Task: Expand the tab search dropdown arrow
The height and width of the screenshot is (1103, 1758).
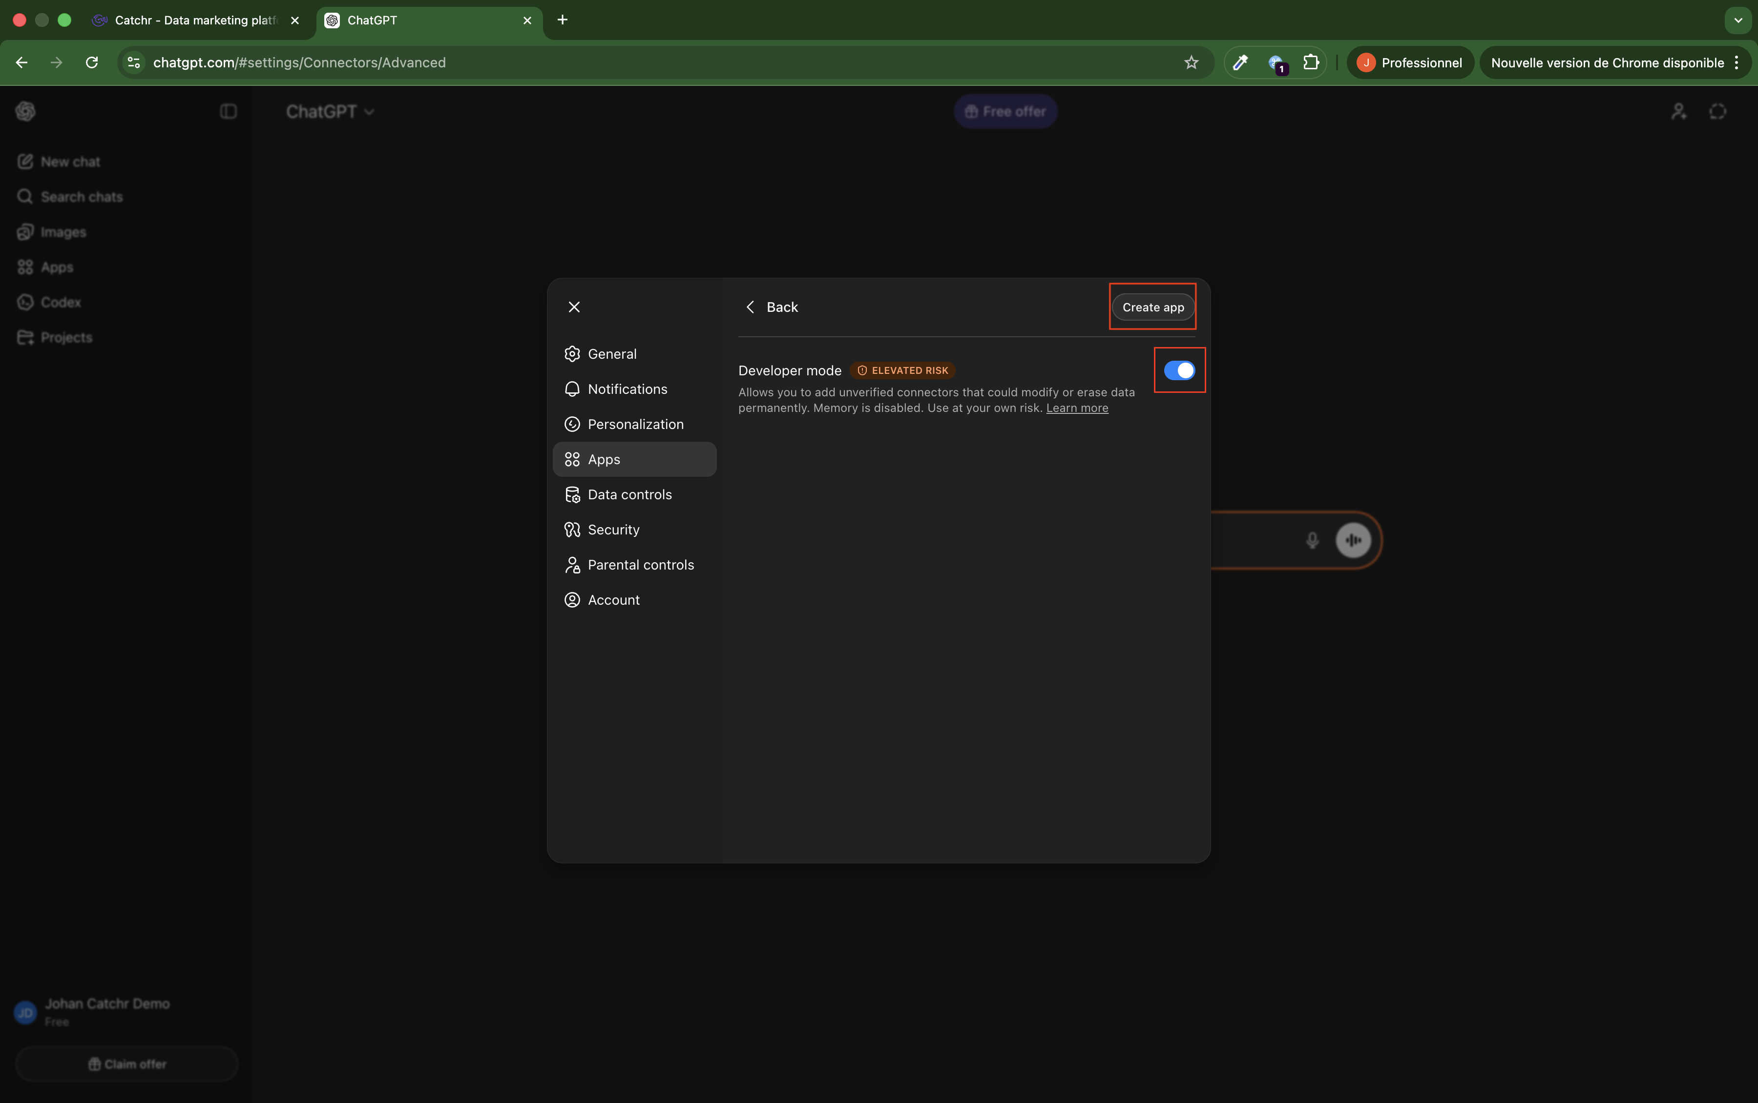Action: pyautogui.click(x=1737, y=20)
